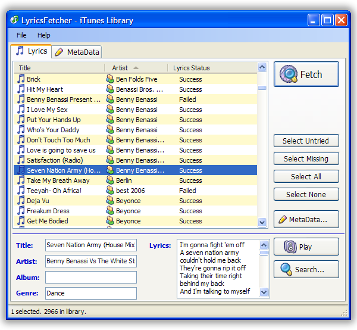The image size is (357, 330).
Task: Click into the Title input field
Action: click(91, 245)
